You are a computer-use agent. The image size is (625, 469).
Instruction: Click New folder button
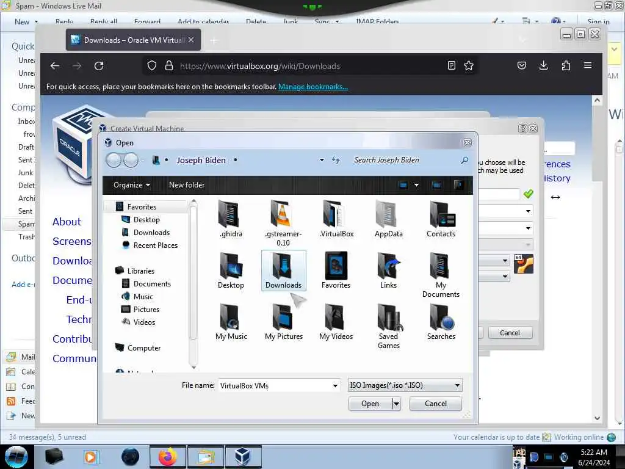(x=187, y=185)
